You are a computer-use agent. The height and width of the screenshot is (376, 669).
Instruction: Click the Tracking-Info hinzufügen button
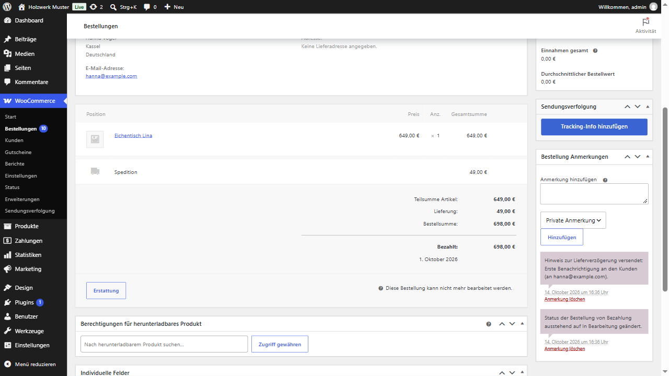click(x=594, y=127)
